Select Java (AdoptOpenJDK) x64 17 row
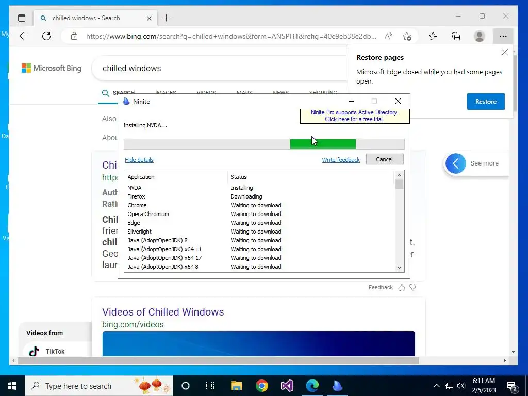Image resolution: width=528 pixels, height=396 pixels. click(260, 258)
